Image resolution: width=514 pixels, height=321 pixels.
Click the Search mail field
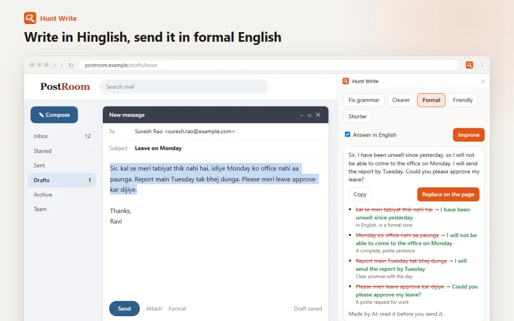pos(184,87)
